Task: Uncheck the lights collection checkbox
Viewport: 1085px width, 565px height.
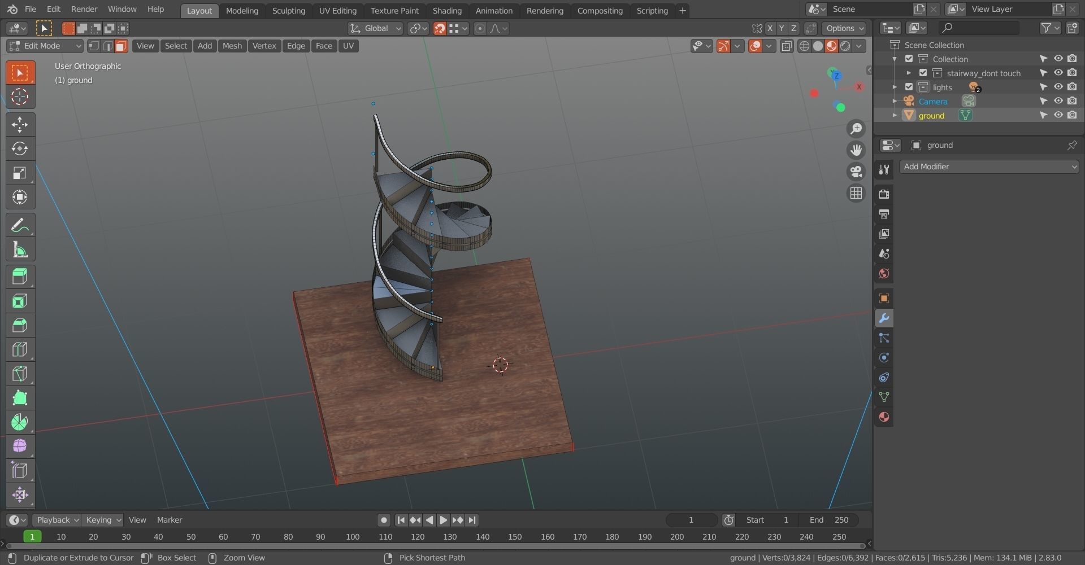Action: tap(909, 87)
